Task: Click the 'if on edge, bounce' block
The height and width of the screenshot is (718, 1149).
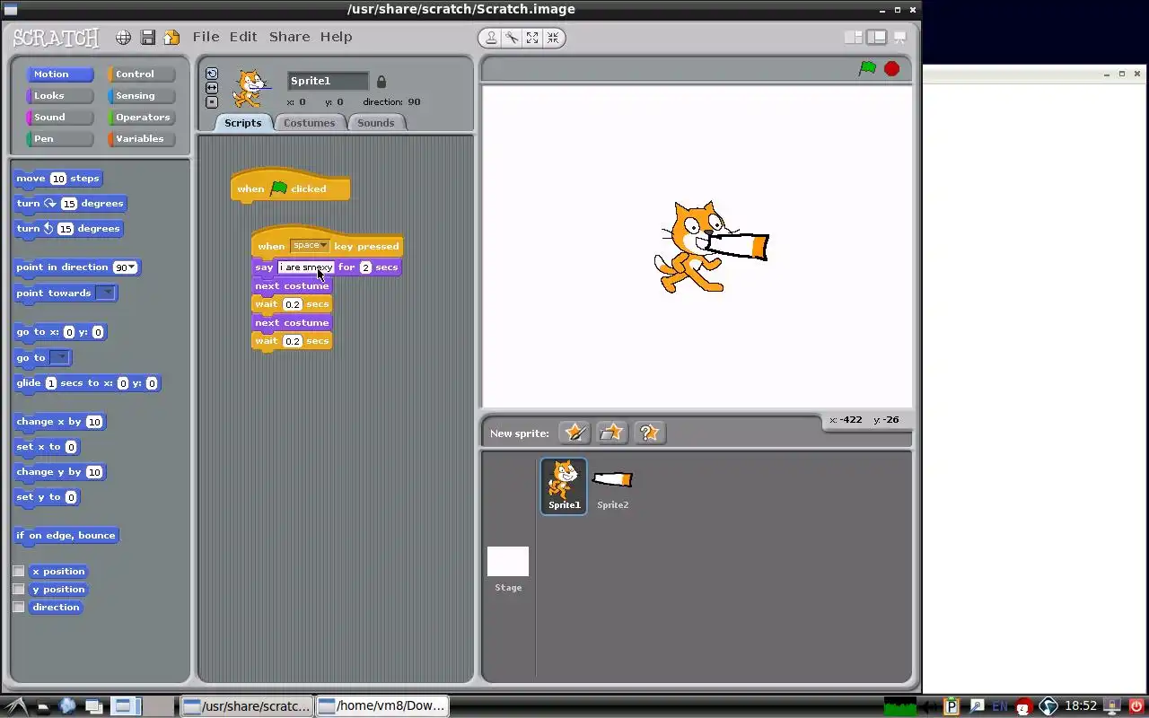Action: point(66,536)
